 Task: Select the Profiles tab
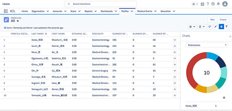coord(125,11)
